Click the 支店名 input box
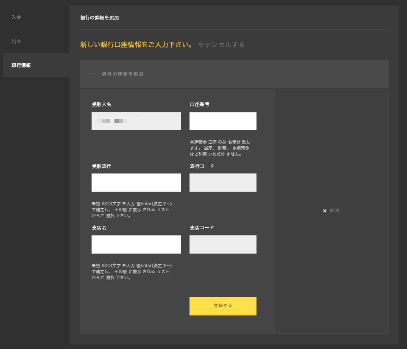This screenshot has height=349, width=407. [x=136, y=245]
